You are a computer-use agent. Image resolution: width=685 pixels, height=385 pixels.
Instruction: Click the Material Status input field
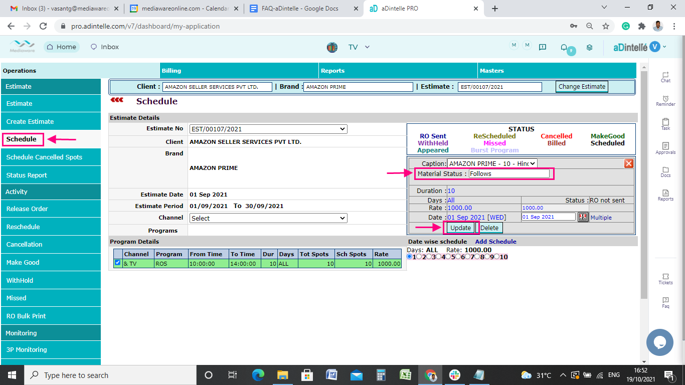509,173
